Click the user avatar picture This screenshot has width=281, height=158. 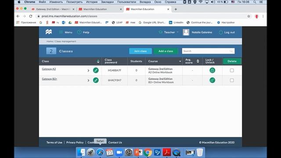pyautogui.click(x=186, y=32)
